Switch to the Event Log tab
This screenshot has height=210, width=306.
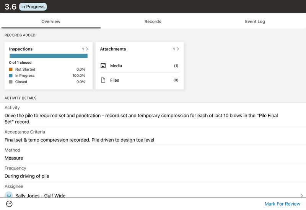tap(255, 21)
